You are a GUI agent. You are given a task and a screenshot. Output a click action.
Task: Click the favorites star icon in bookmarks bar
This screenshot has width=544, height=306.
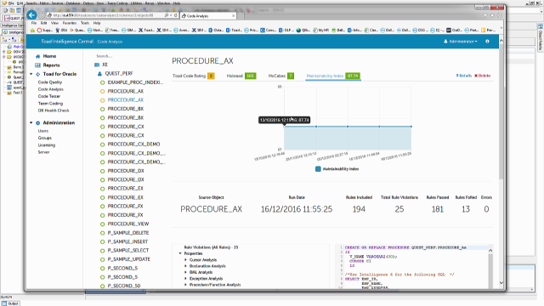pyautogui.click(x=32, y=31)
